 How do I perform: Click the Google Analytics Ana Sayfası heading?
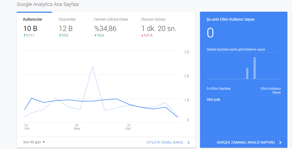coord(48,4)
